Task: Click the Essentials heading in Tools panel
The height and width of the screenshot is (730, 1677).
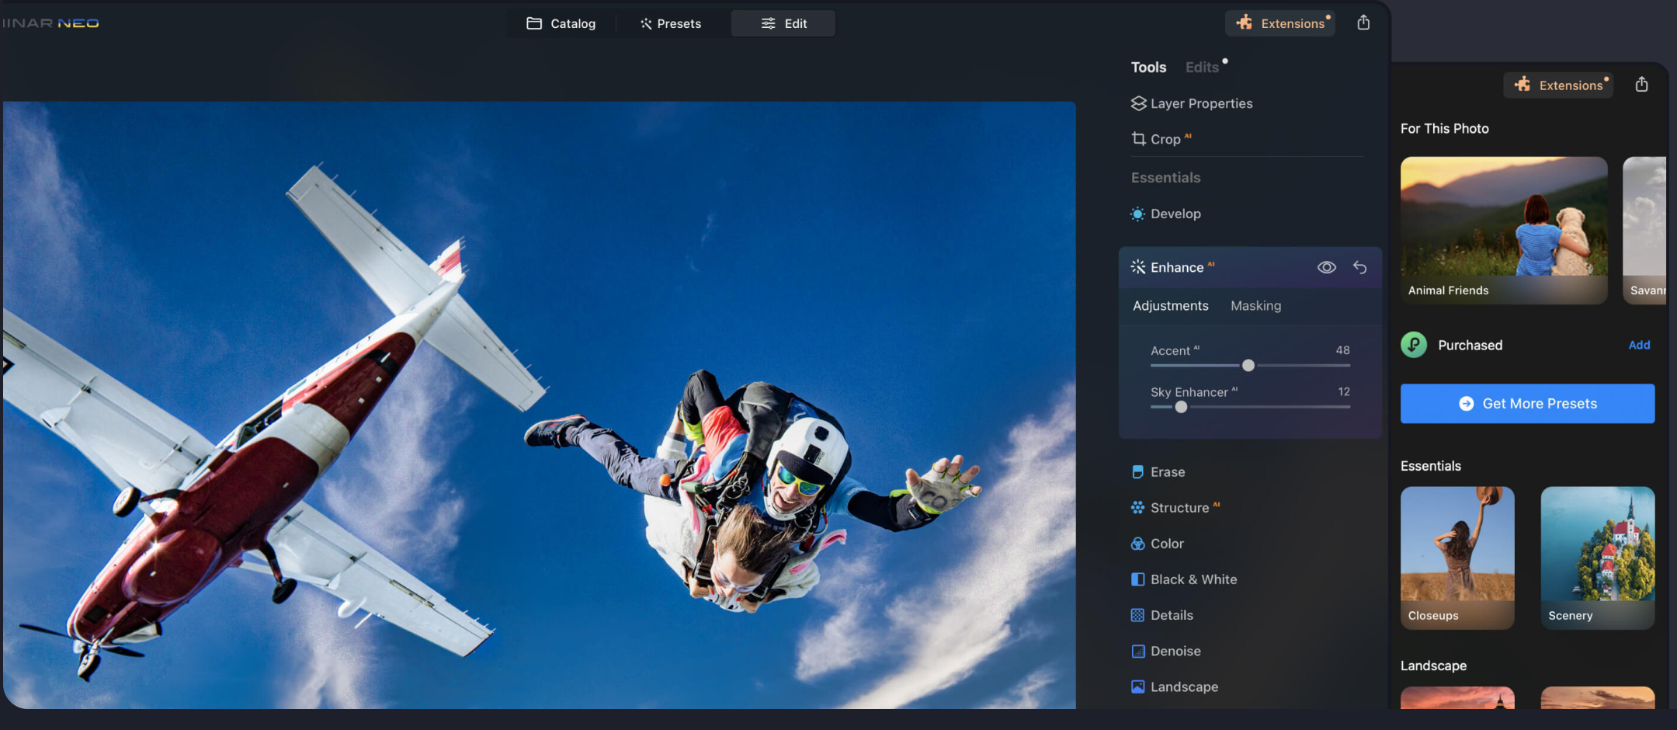Action: point(1165,178)
